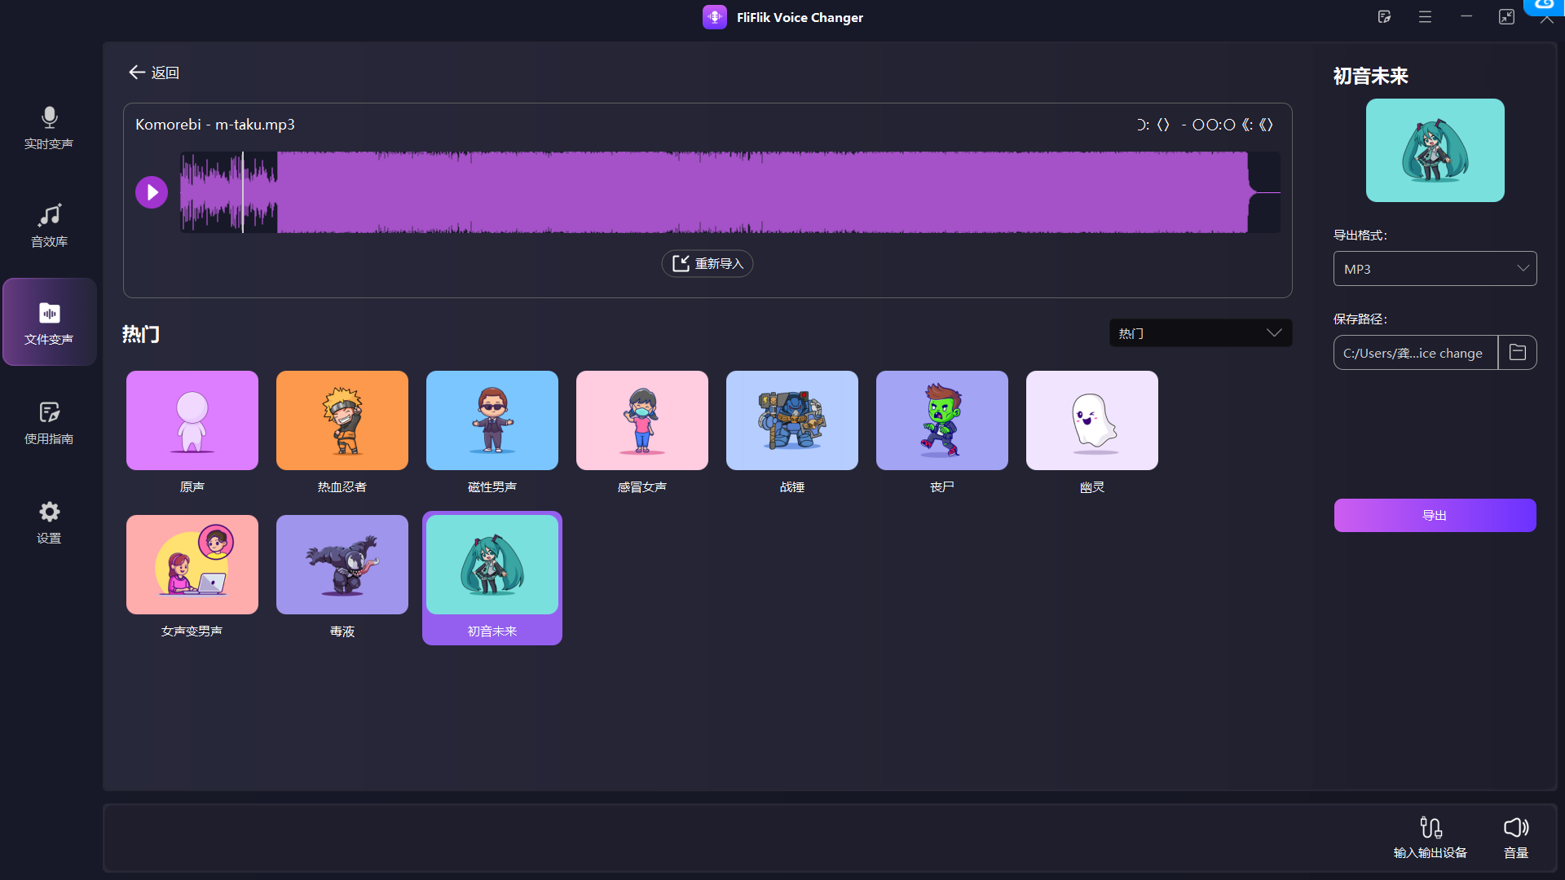This screenshot has height=880, width=1565.
Task: Open input/output device settings
Action: click(x=1431, y=838)
